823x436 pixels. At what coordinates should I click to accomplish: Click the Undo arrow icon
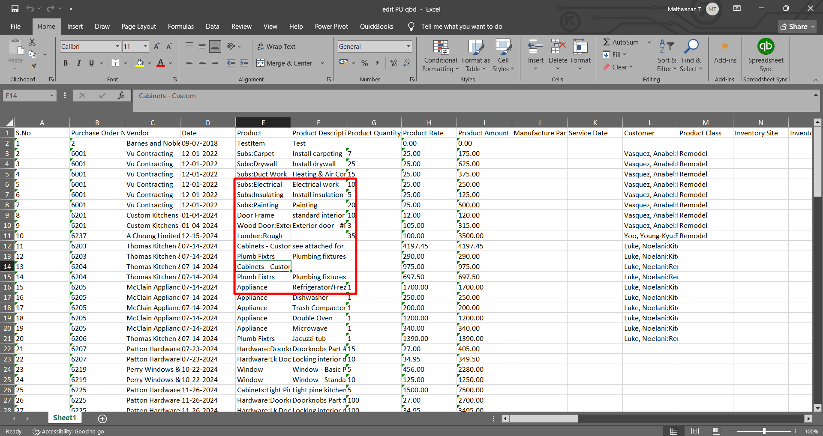pos(30,9)
